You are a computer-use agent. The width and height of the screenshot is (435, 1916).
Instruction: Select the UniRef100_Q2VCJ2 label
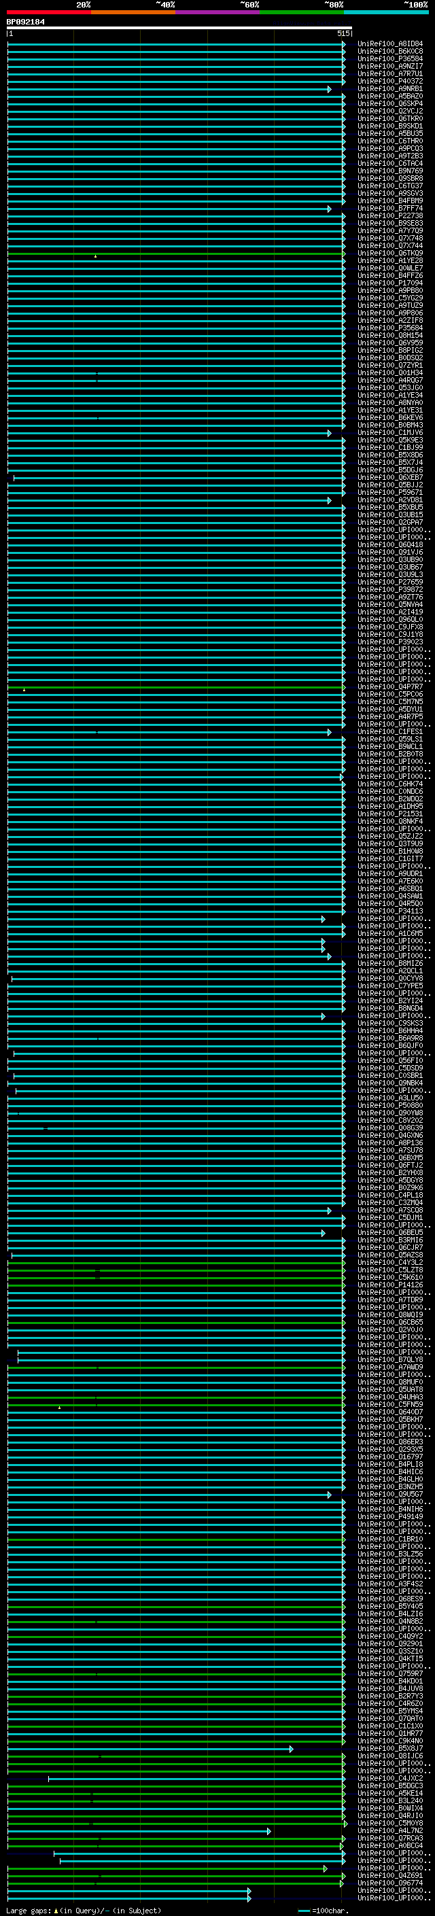[389, 111]
